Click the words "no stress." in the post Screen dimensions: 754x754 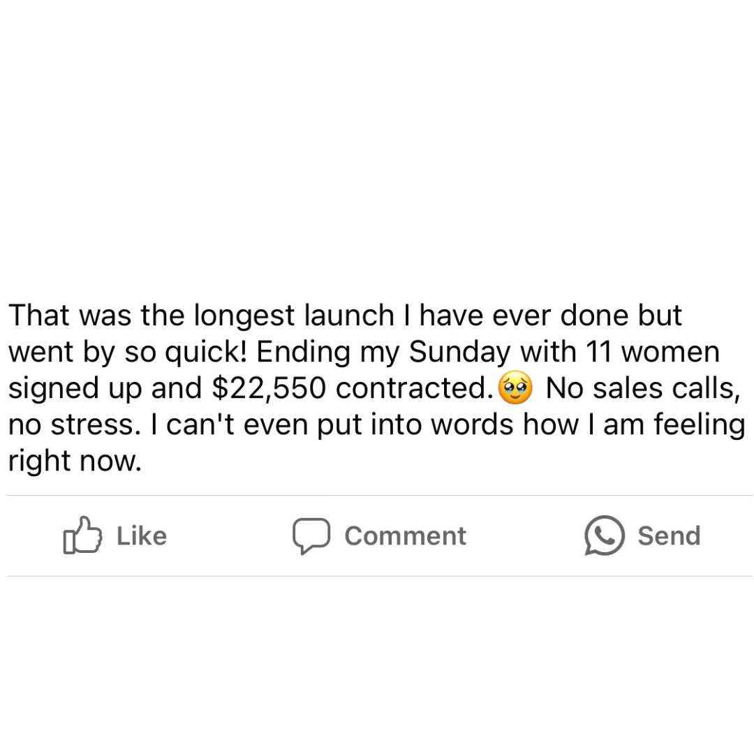click(x=75, y=424)
